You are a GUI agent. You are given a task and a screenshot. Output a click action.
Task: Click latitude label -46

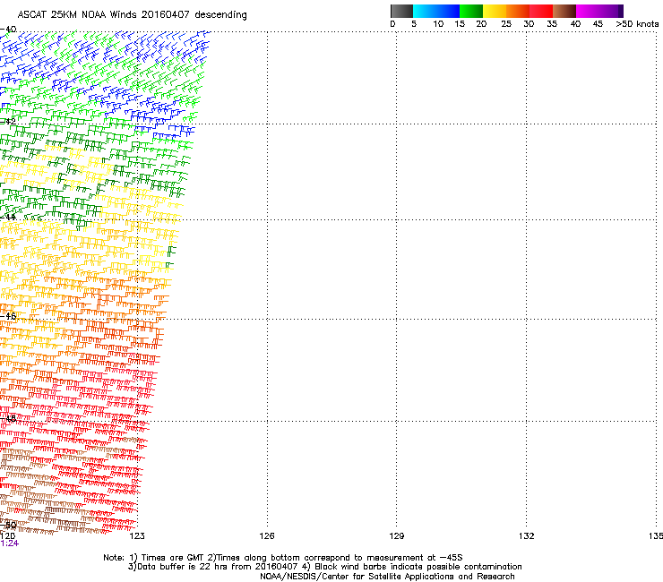click(x=8, y=316)
